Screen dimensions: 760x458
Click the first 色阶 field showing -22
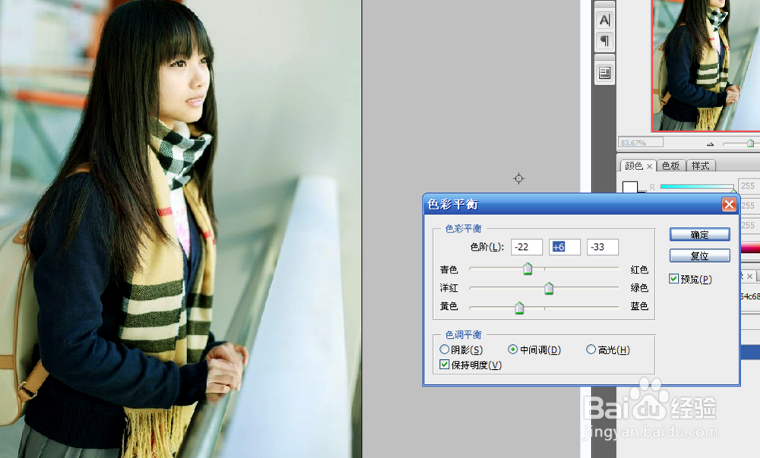(527, 247)
